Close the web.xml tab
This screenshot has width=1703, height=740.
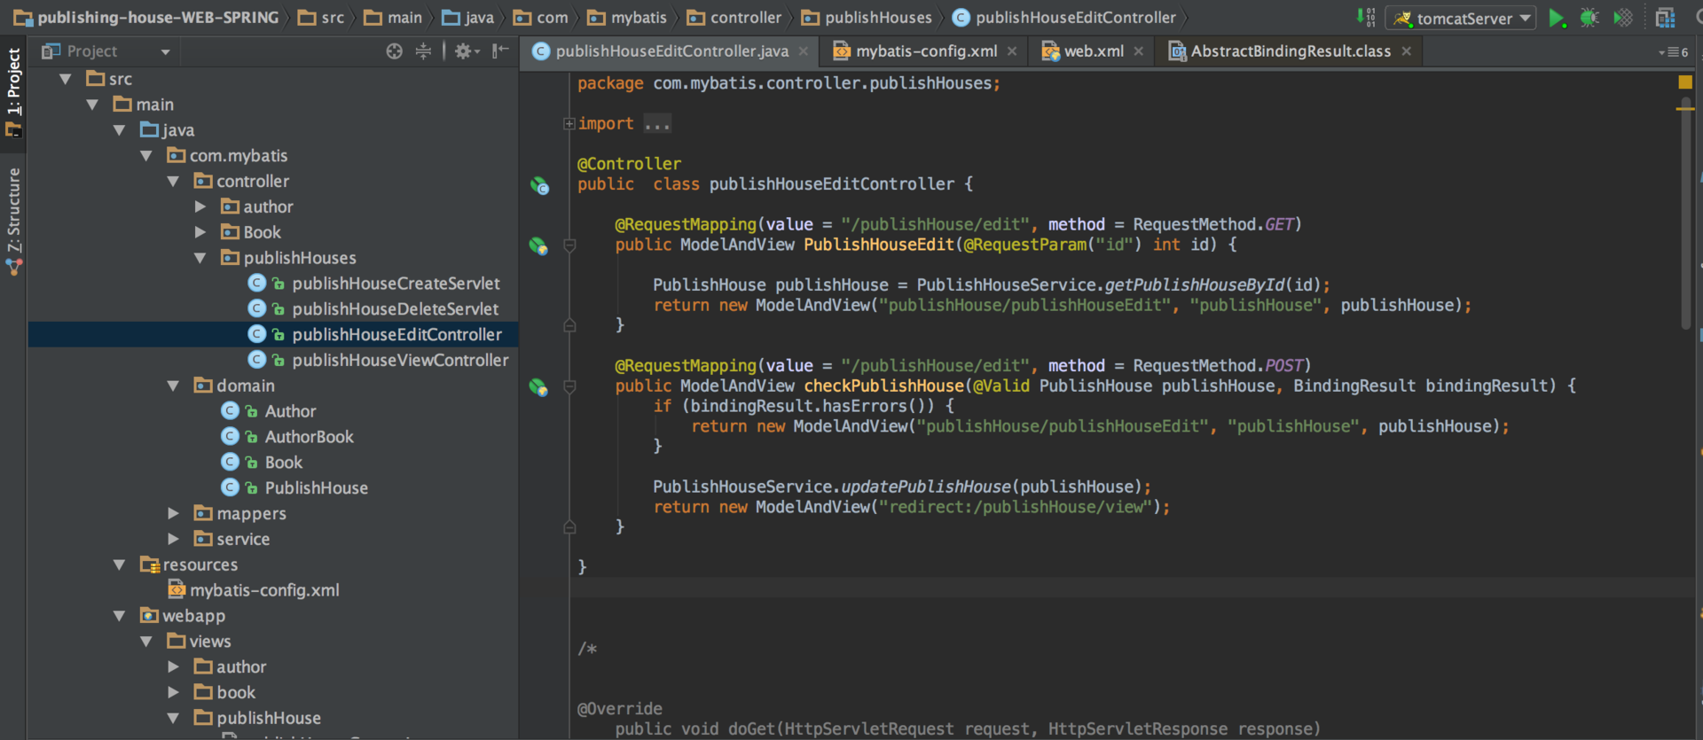click(x=1139, y=51)
